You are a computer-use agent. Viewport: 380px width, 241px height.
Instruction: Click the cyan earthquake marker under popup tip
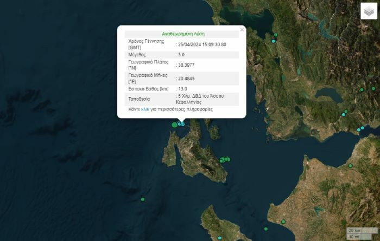click(182, 124)
